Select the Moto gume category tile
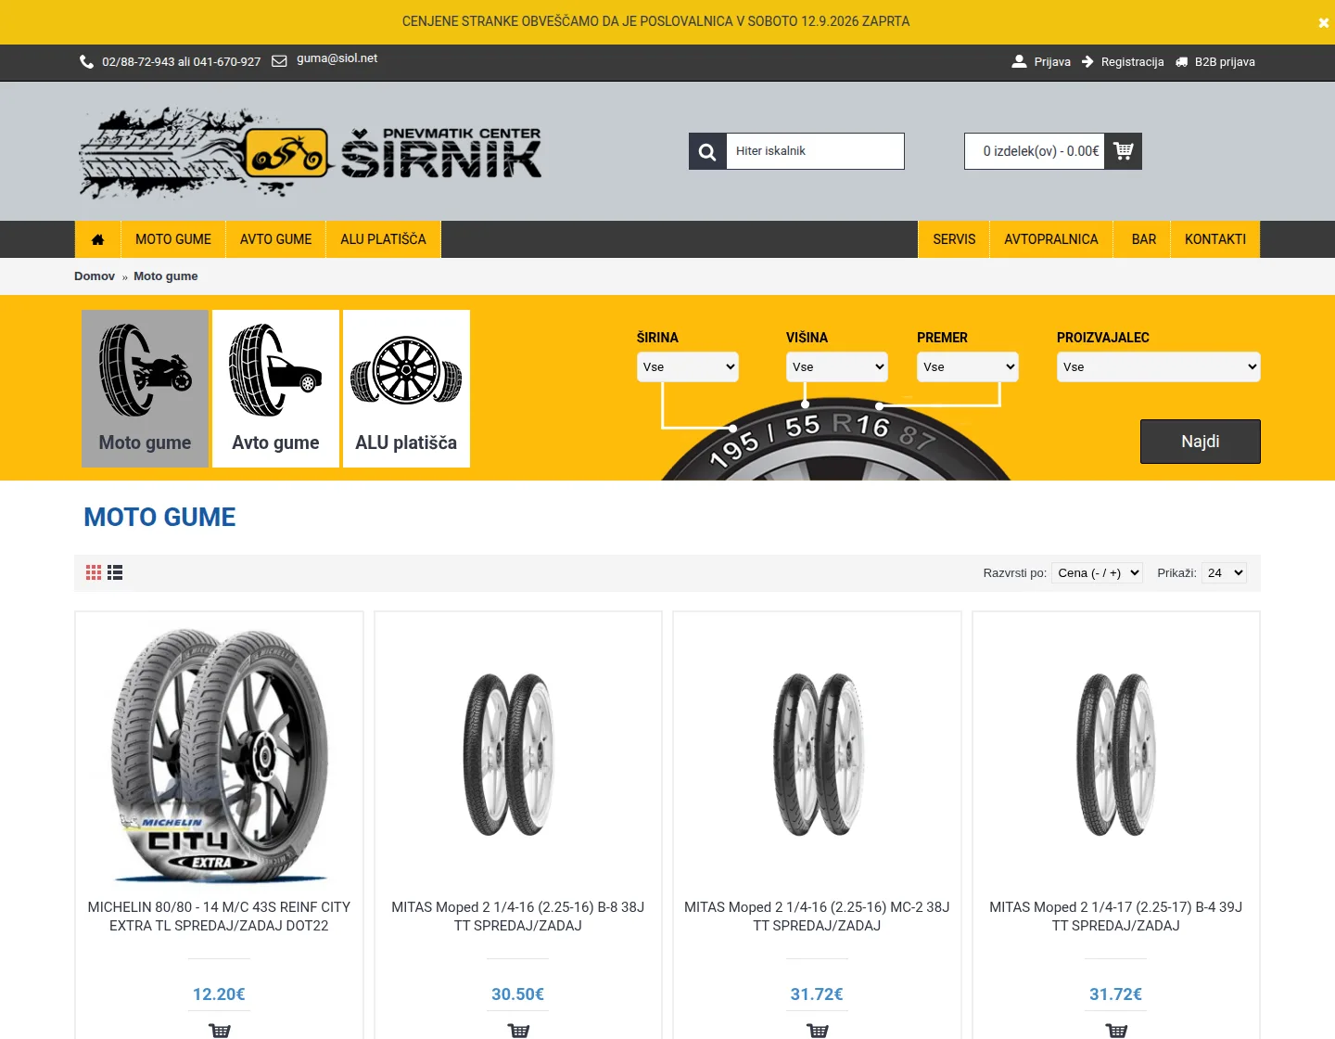Screen dimensions: 1335x1039 tap(146, 389)
